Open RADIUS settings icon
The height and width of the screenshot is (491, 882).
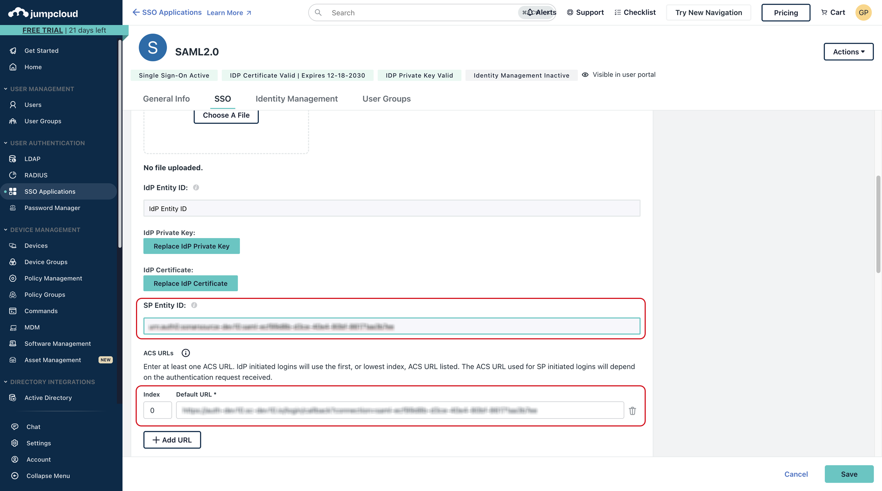coord(13,175)
